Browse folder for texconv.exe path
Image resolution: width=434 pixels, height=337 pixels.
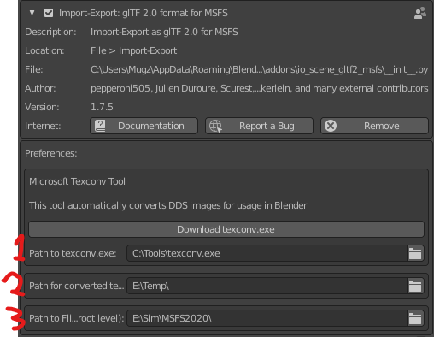pyautogui.click(x=415, y=253)
